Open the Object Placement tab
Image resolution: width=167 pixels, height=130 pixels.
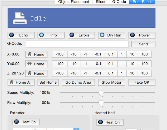coord(74,2)
